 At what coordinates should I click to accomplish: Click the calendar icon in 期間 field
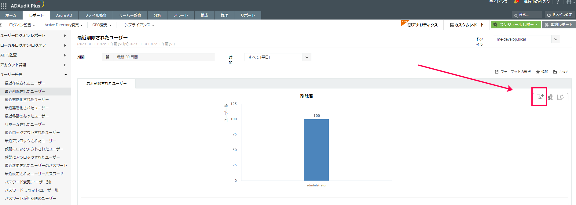point(107,57)
